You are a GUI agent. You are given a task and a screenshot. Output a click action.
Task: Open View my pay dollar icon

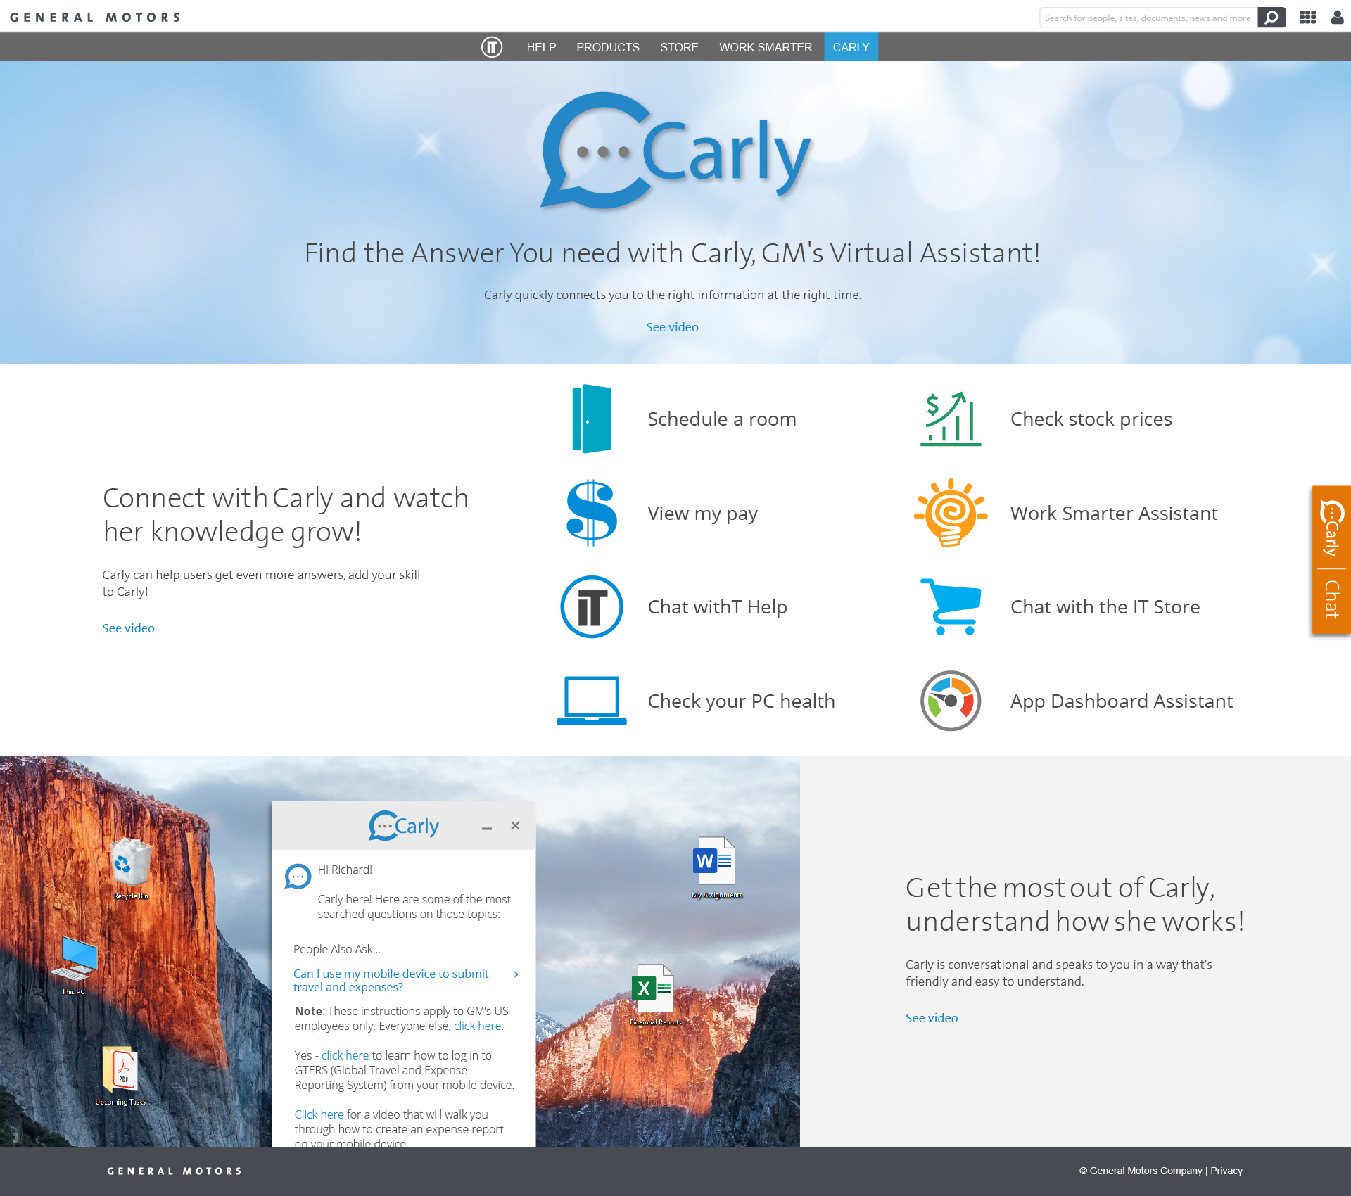click(x=591, y=513)
